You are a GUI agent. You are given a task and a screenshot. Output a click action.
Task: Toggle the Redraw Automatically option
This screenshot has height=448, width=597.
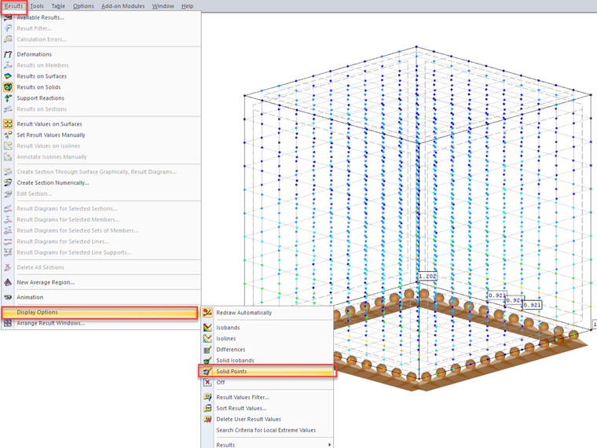point(244,313)
